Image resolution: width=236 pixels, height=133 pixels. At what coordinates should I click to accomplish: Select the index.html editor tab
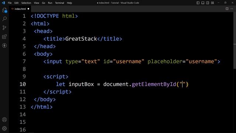click(20, 9)
